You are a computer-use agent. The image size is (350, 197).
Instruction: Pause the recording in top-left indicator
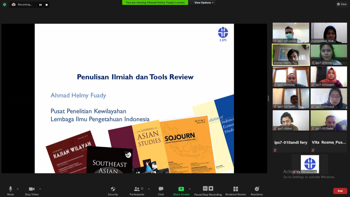[40, 5]
